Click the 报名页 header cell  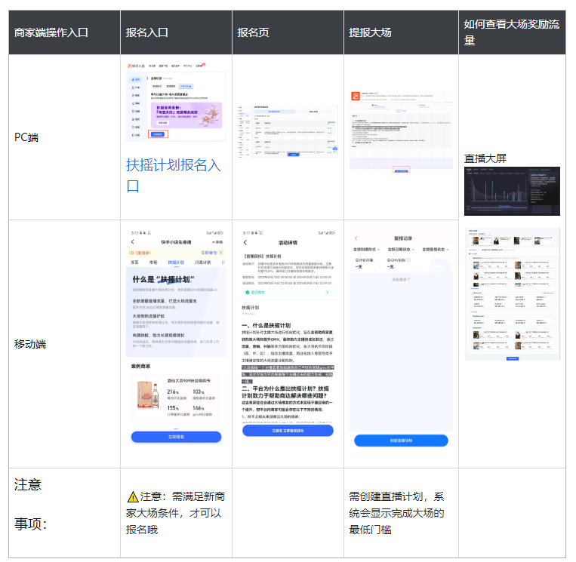click(288, 32)
